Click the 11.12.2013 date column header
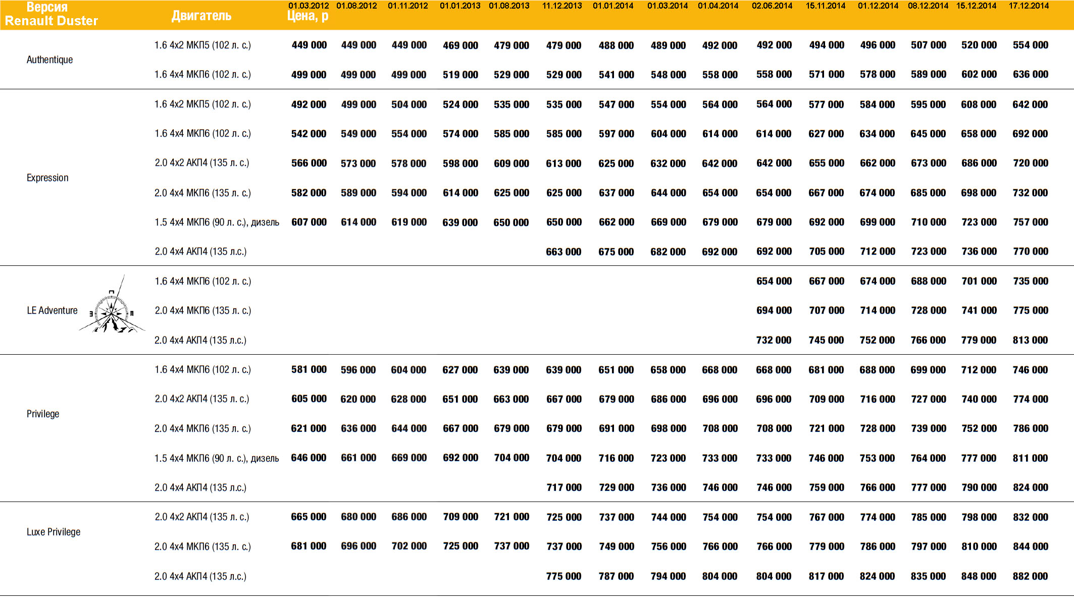This screenshot has width=1074, height=612. 562,6
